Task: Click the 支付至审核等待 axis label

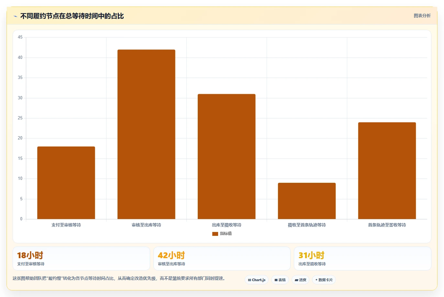Action: [x=66, y=225]
